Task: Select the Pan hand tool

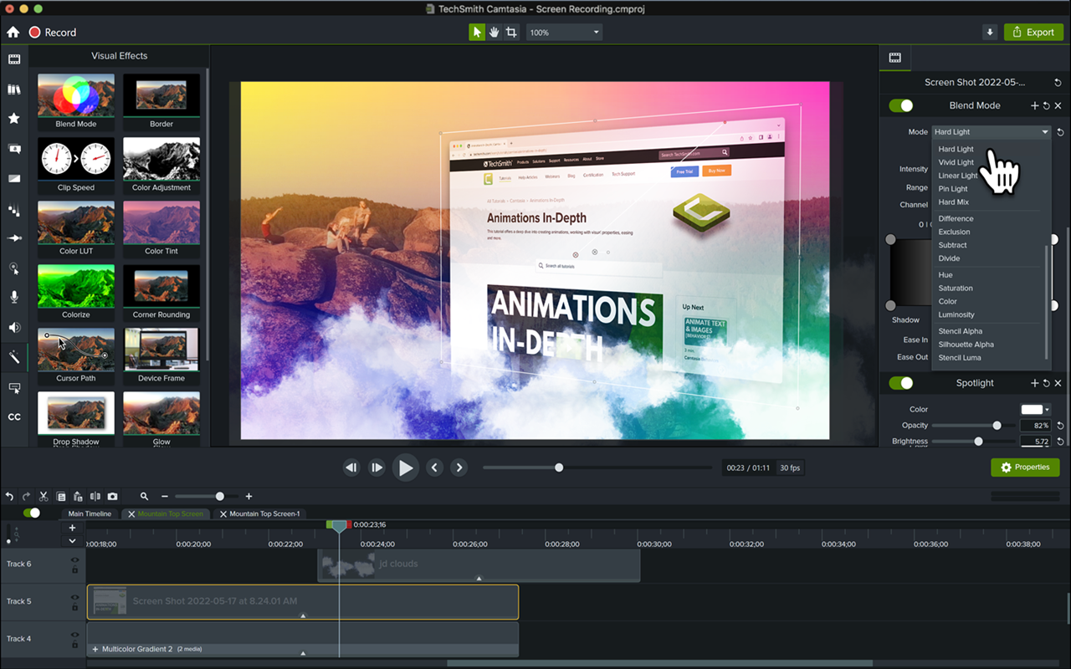Action: tap(494, 32)
